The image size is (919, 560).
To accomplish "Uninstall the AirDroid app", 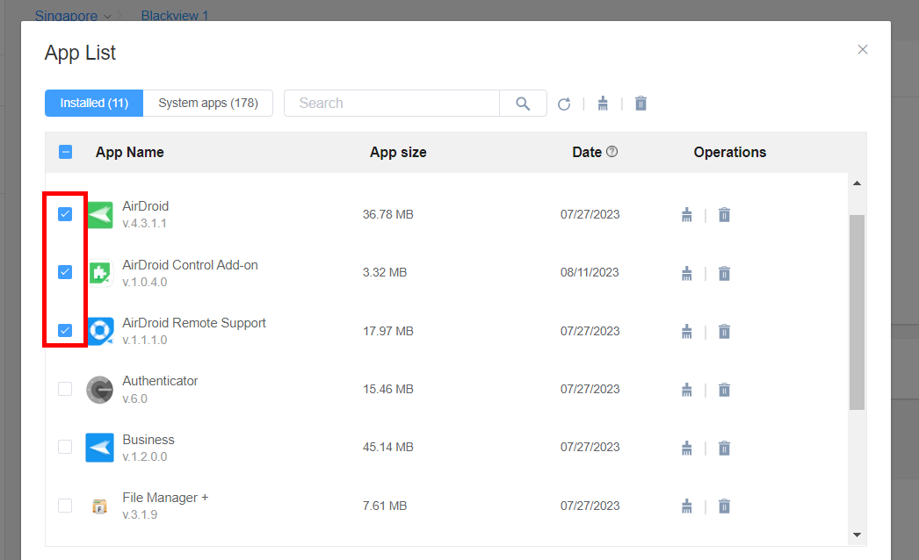I will tap(725, 215).
